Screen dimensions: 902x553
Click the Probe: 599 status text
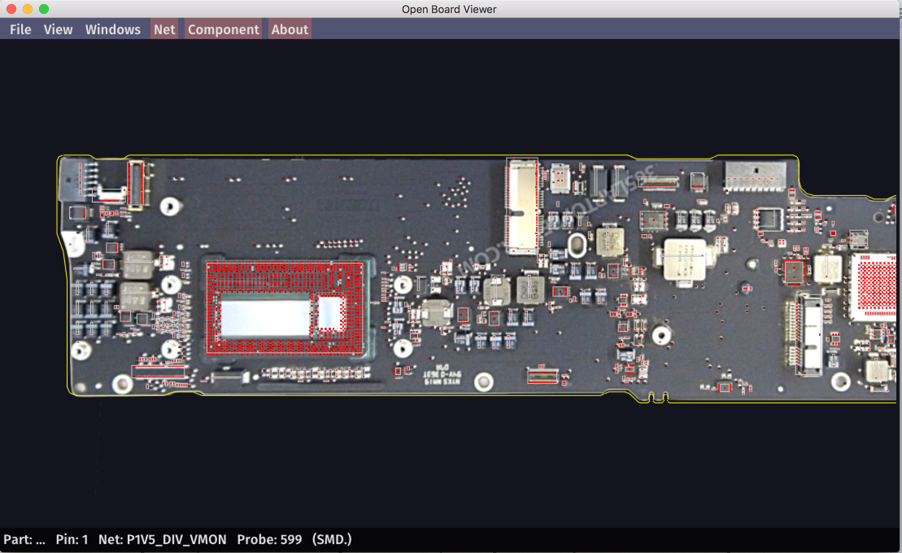pyautogui.click(x=269, y=540)
